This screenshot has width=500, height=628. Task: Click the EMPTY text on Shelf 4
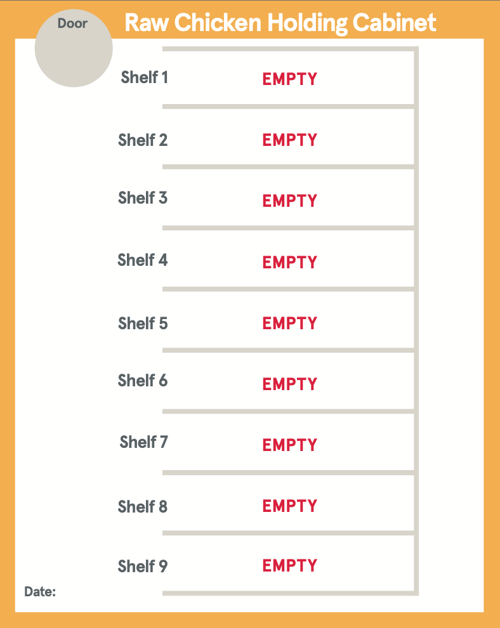click(290, 262)
